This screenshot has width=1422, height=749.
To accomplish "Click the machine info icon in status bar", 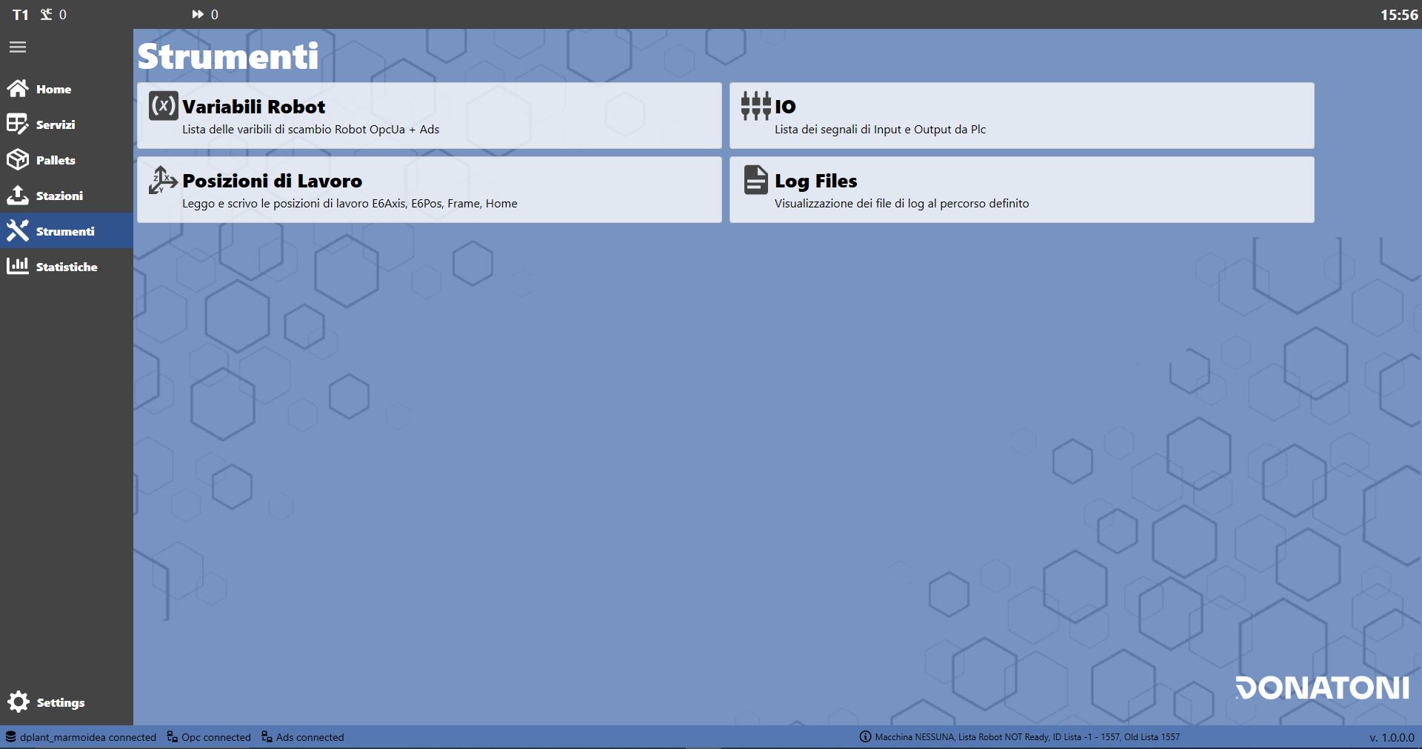I will pyautogui.click(x=865, y=737).
